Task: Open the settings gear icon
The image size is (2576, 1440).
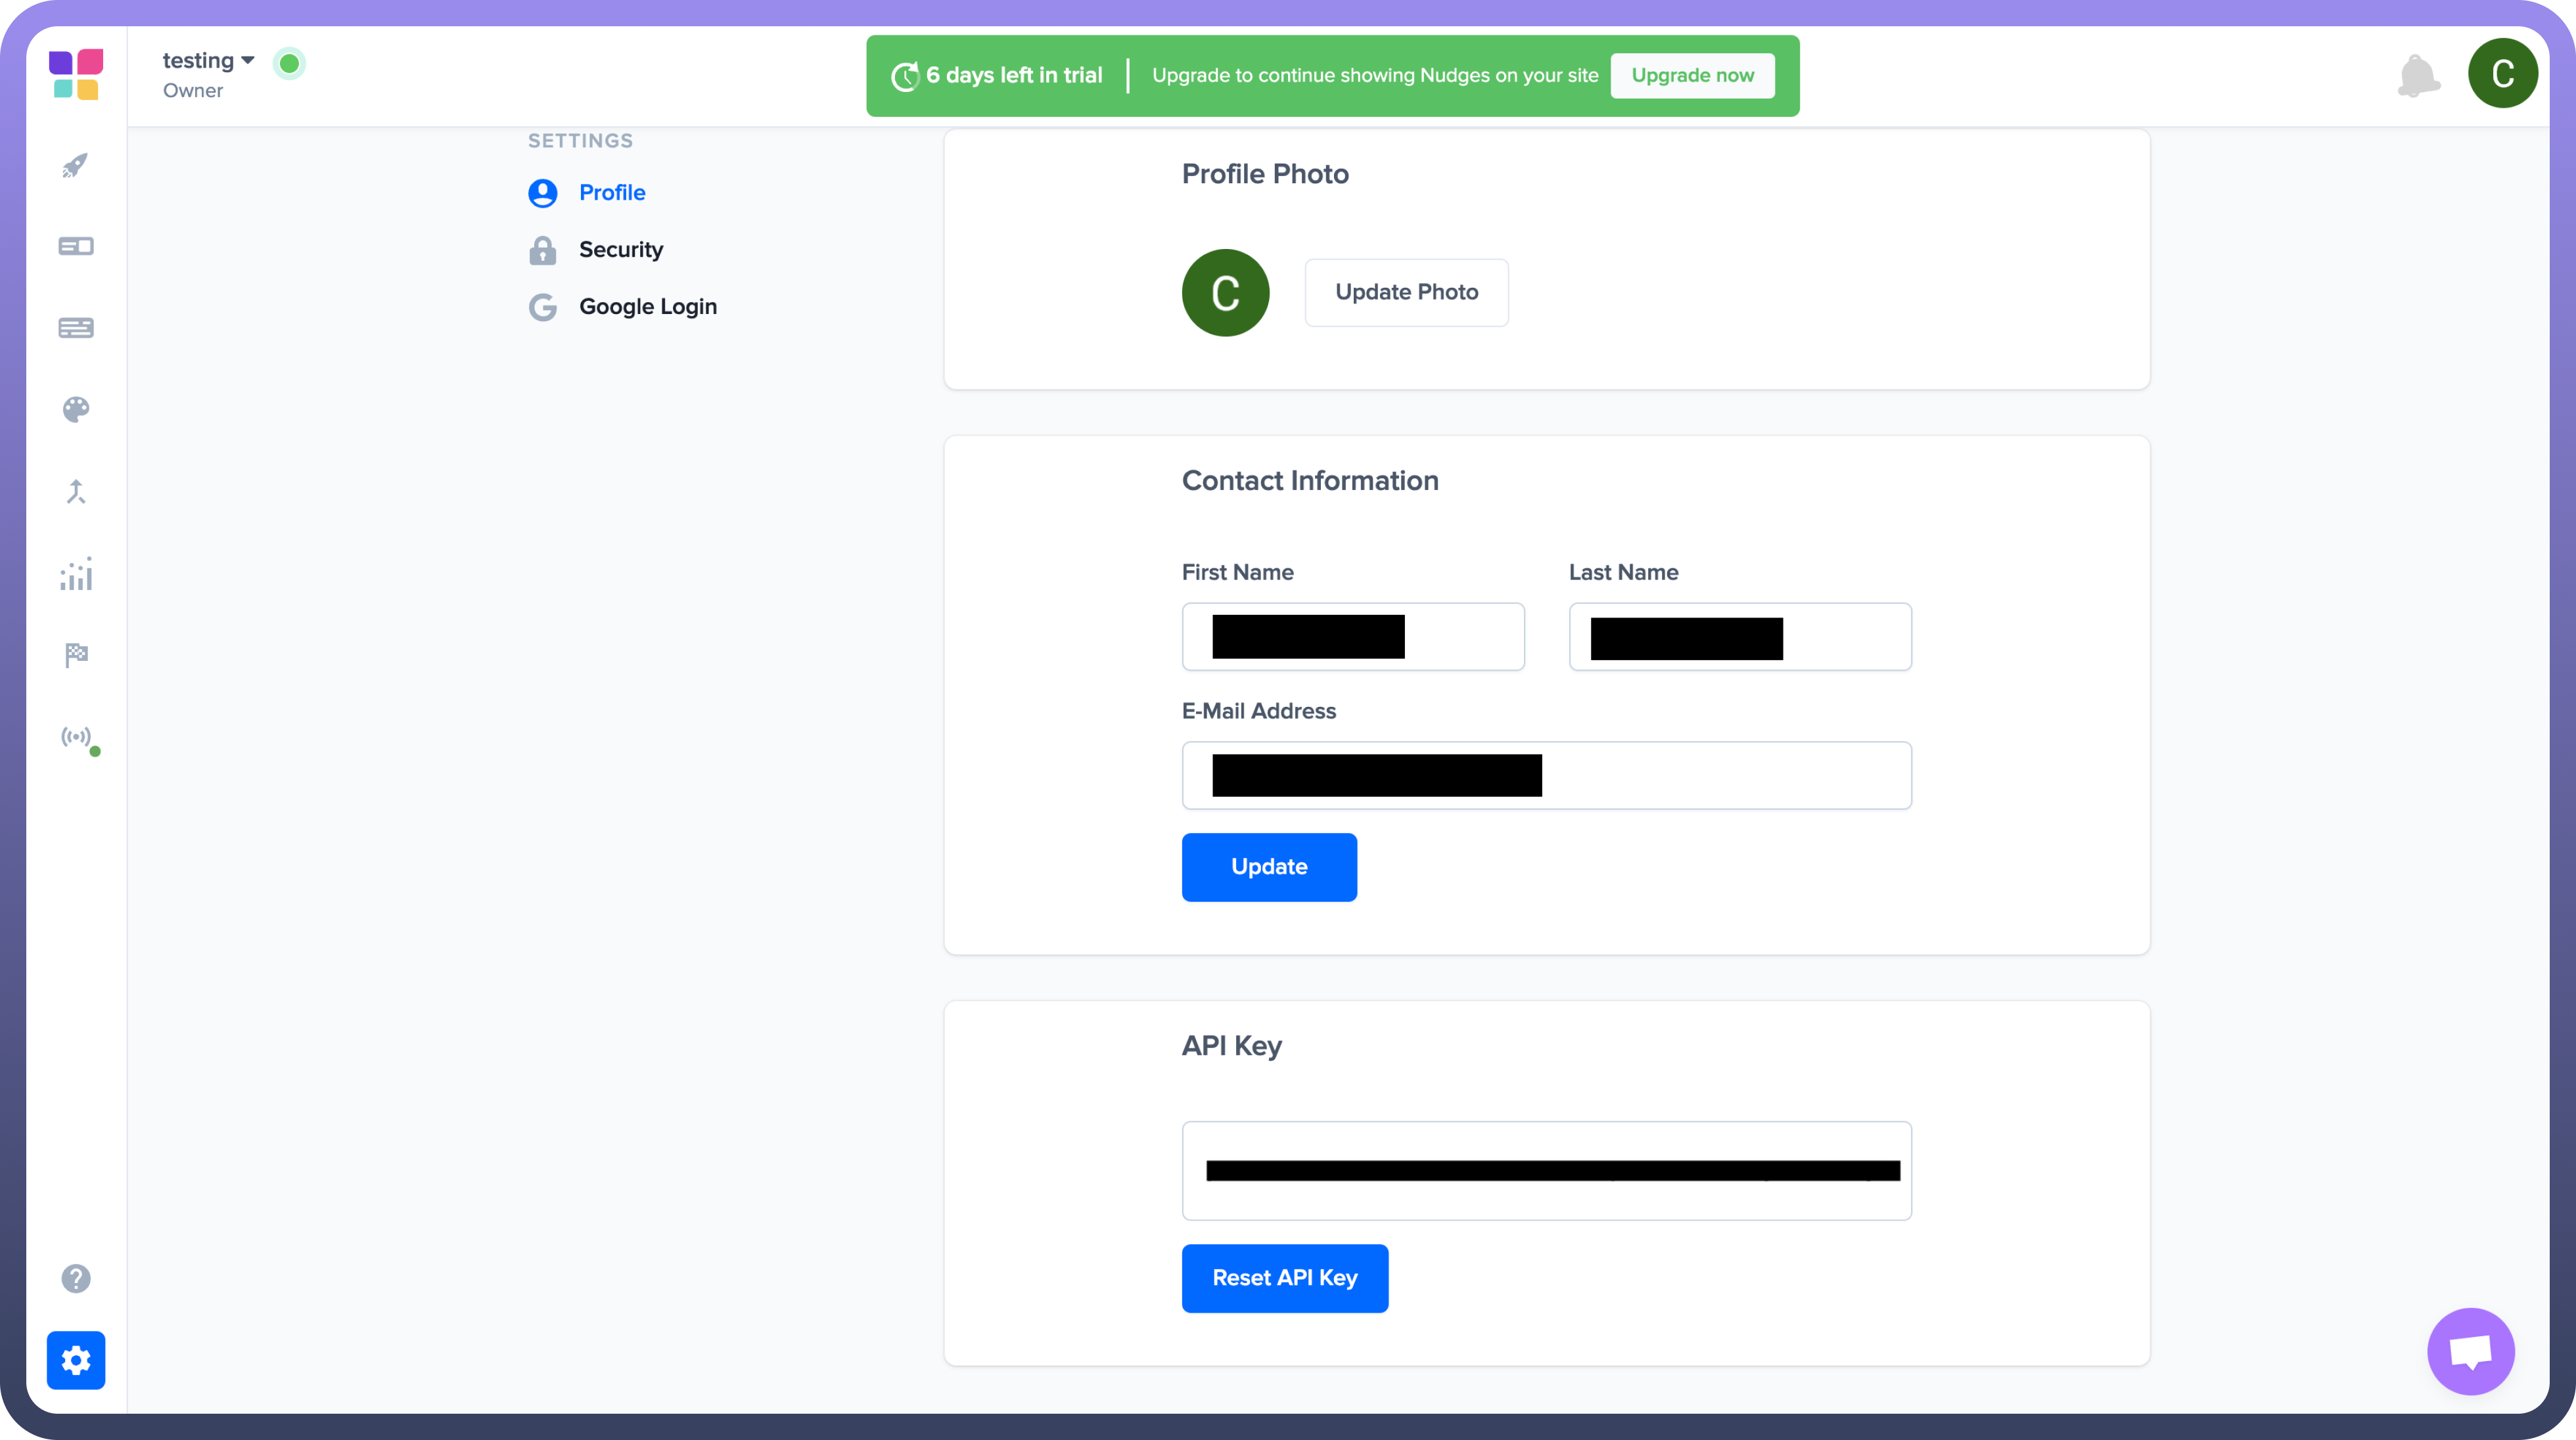Action: [75, 1360]
